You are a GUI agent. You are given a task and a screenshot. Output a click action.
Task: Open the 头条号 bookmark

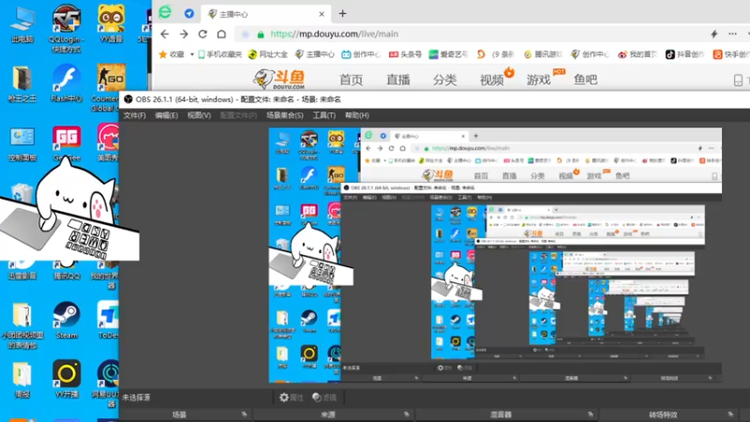[405, 54]
